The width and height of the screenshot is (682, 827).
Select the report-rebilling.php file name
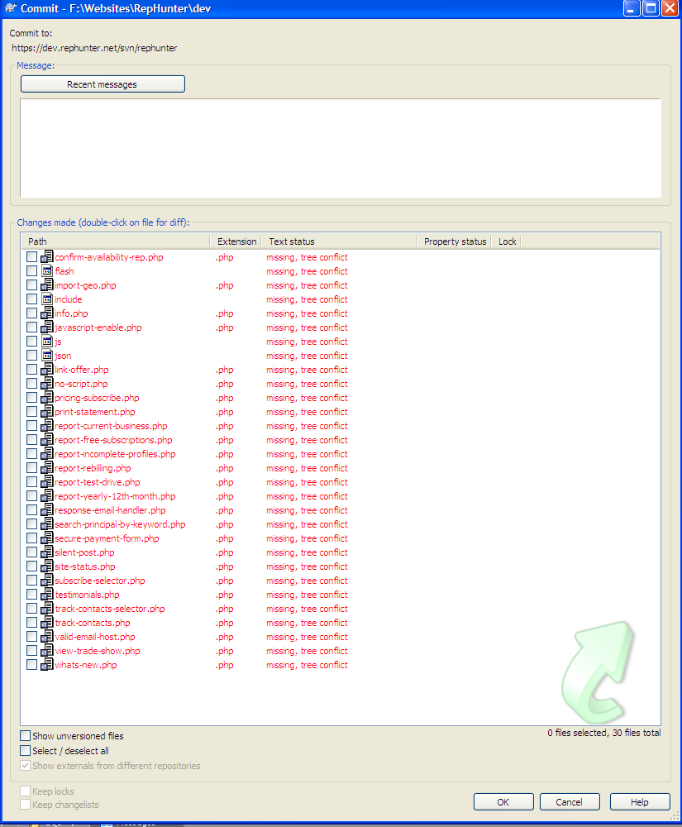click(x=93, y=468)
